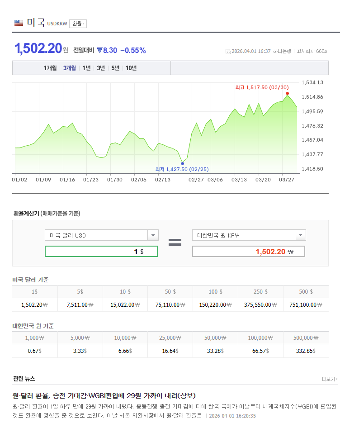Click the blue lowest-value marker dot
The height and width of the screenshot is (428, 340).
182,163
